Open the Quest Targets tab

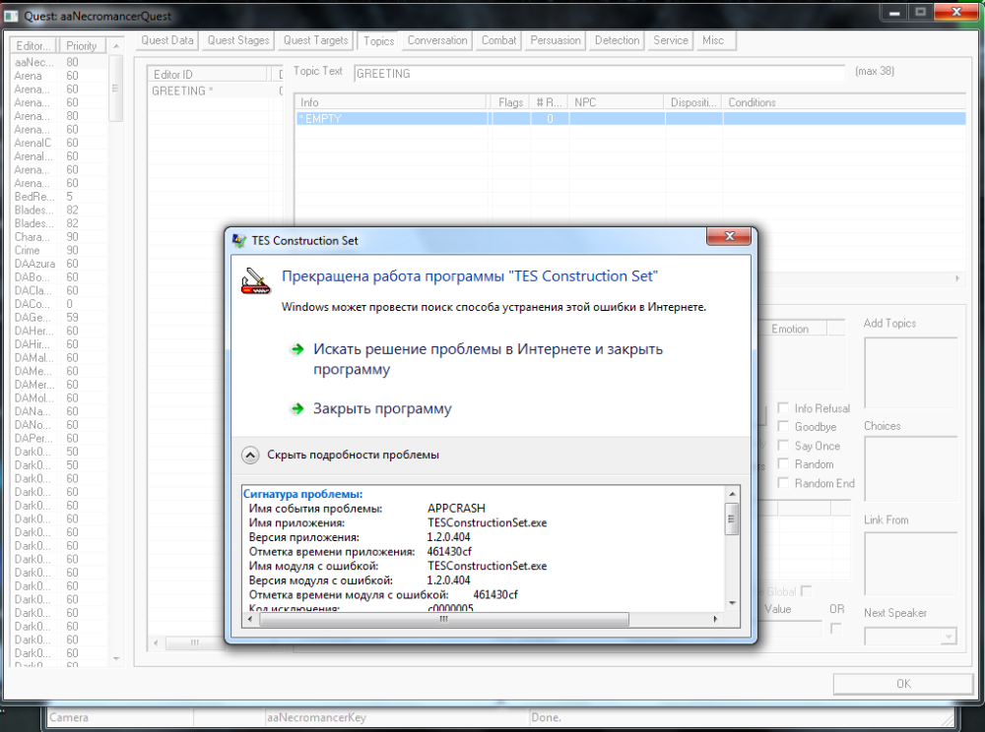click(x=315, y=40)
